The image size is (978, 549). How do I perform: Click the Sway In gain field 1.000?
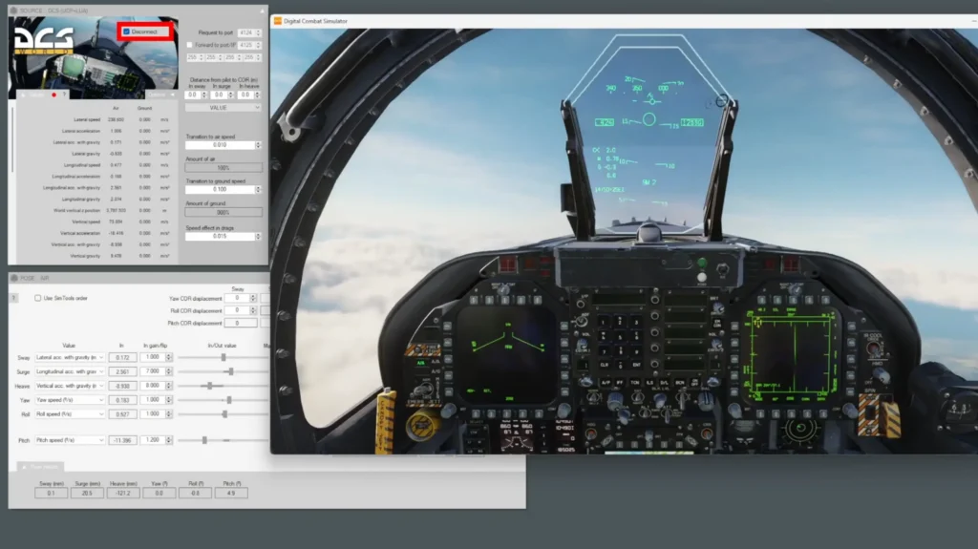[x=156, y=357]
